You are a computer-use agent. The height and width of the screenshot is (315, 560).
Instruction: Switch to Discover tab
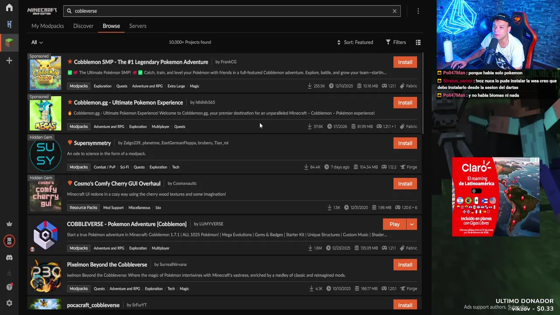coord(83,26)
